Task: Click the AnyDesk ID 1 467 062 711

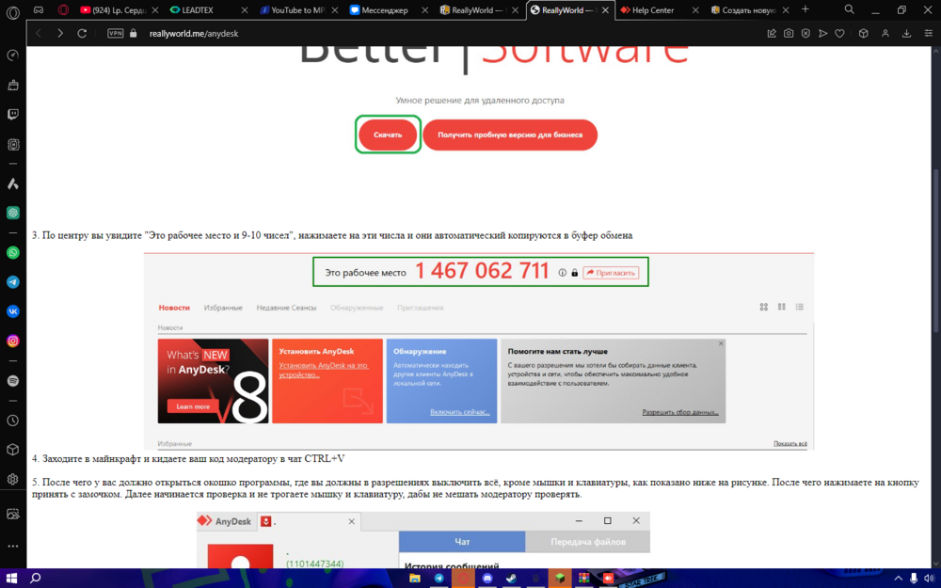Action: click(482, 271)
